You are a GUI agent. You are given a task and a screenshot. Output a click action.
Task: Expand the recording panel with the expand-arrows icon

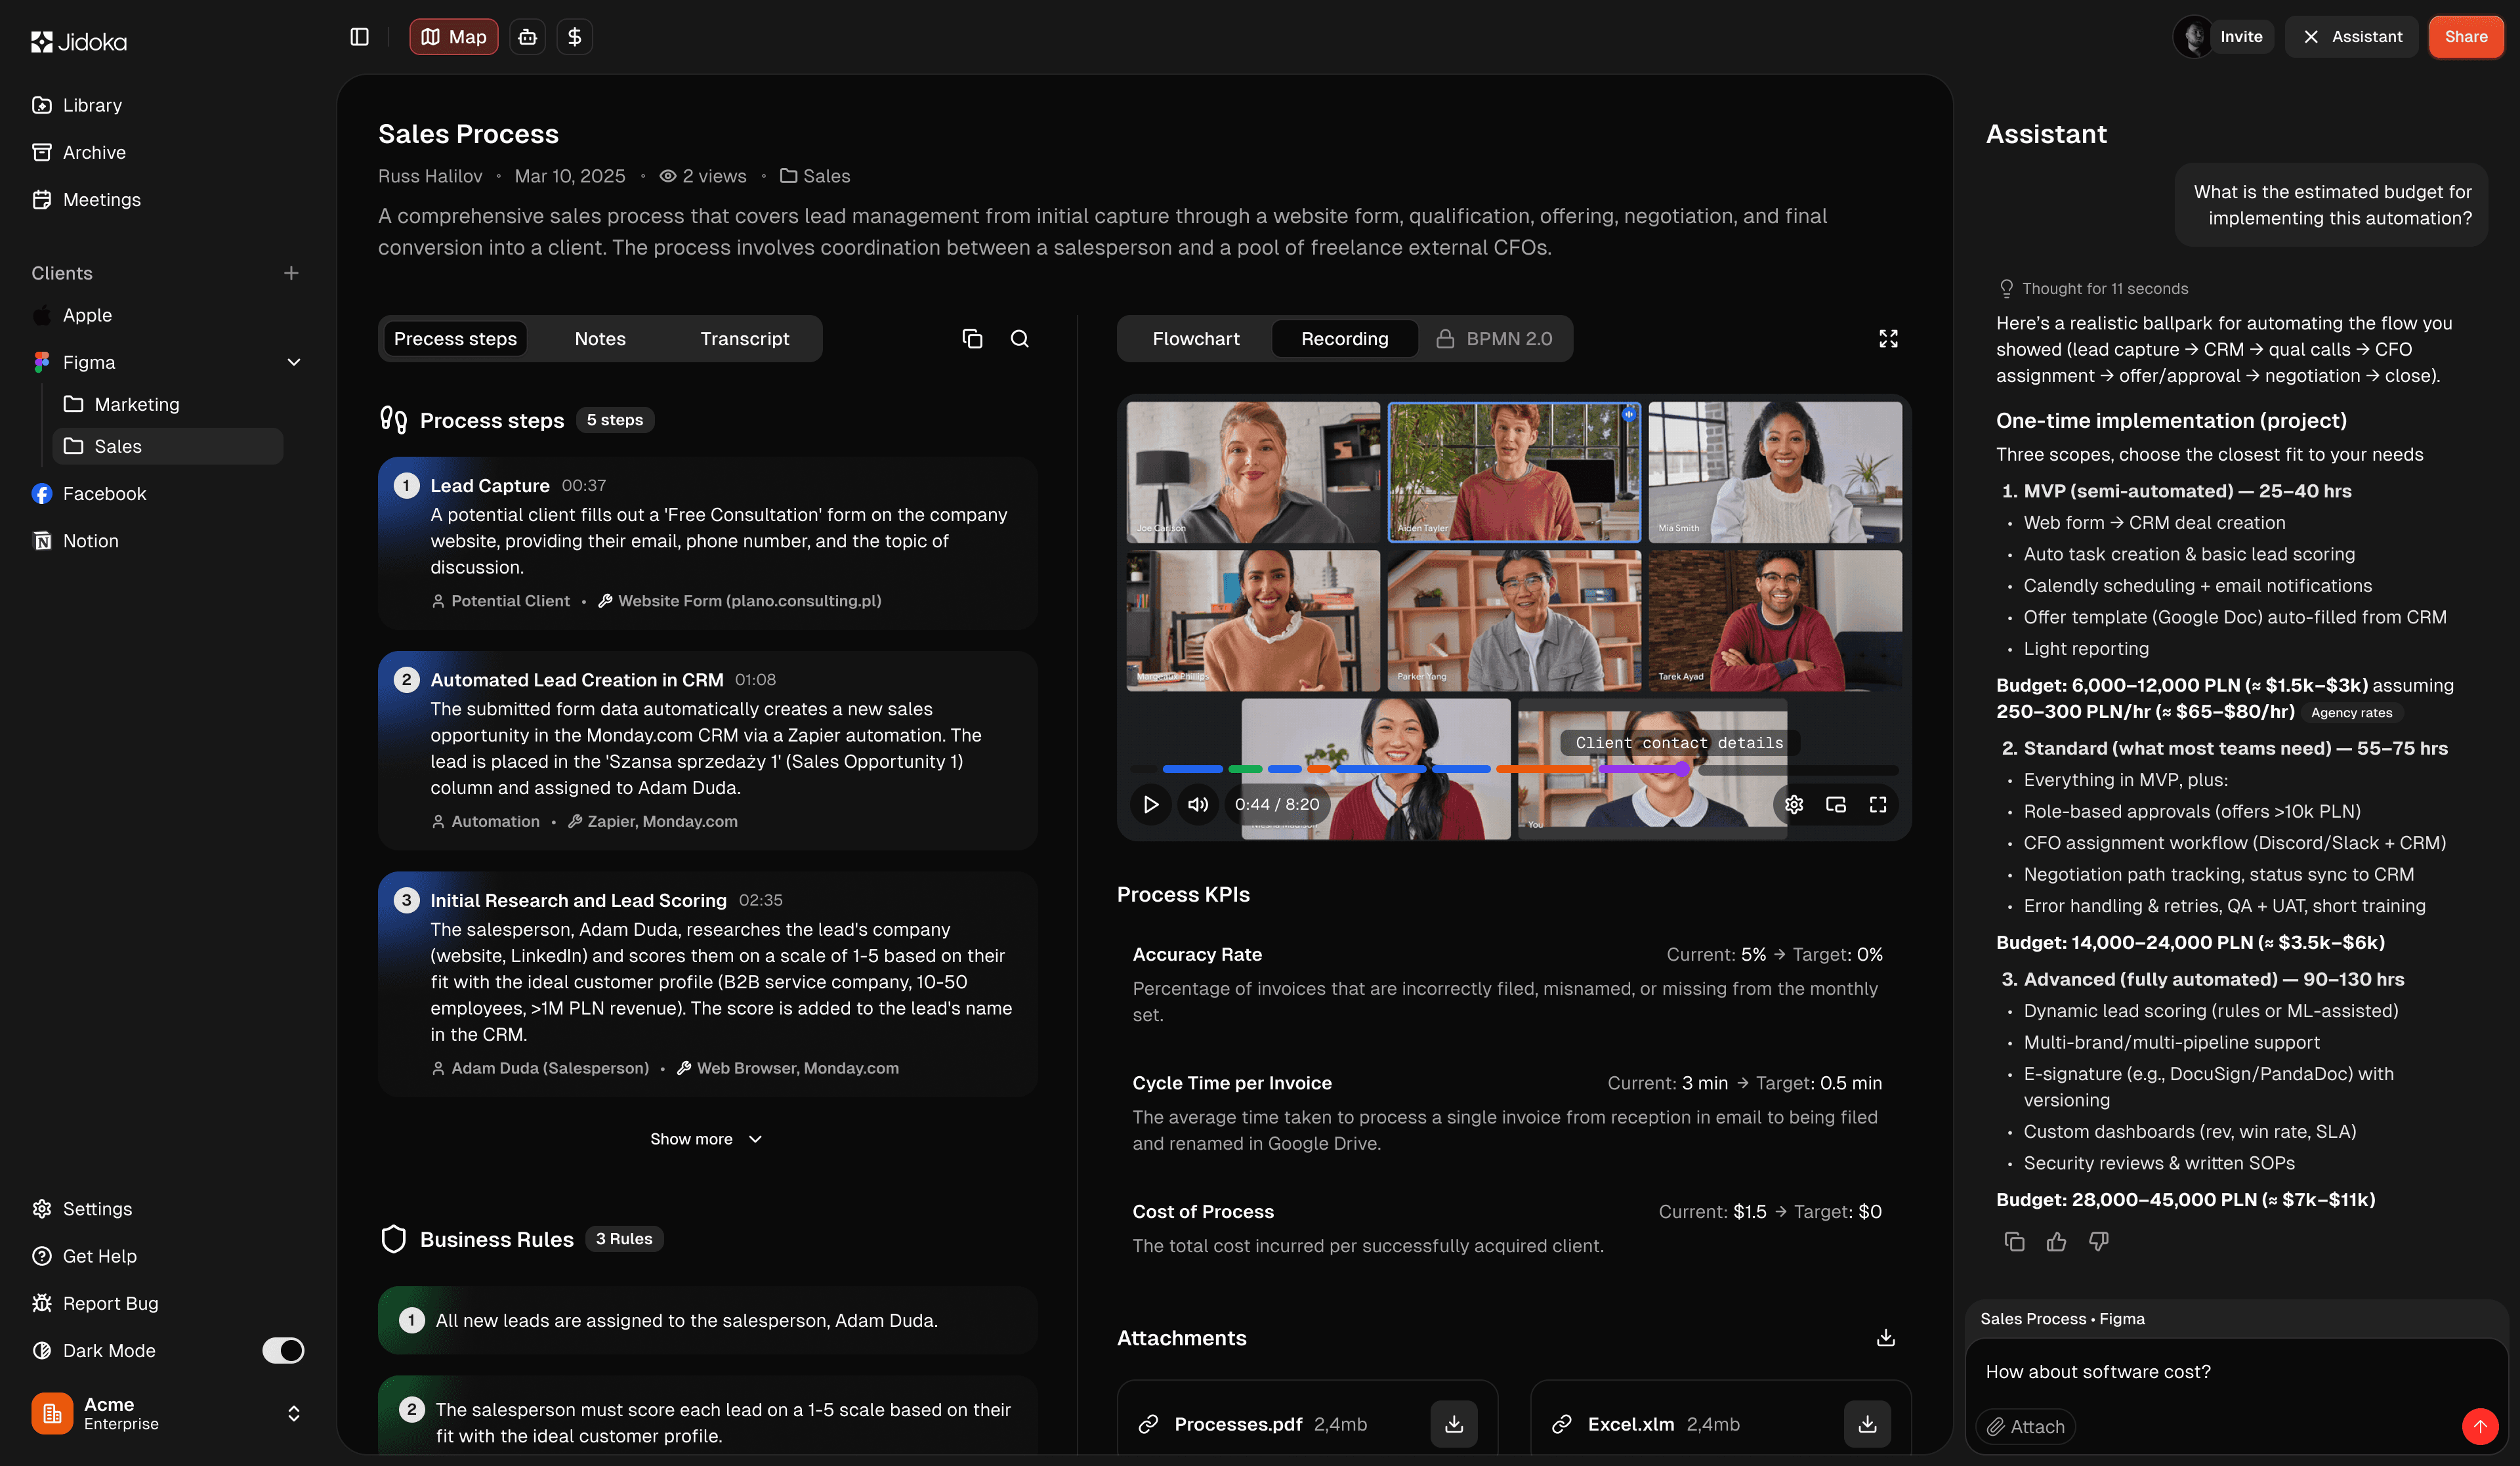click(1887, 339)
